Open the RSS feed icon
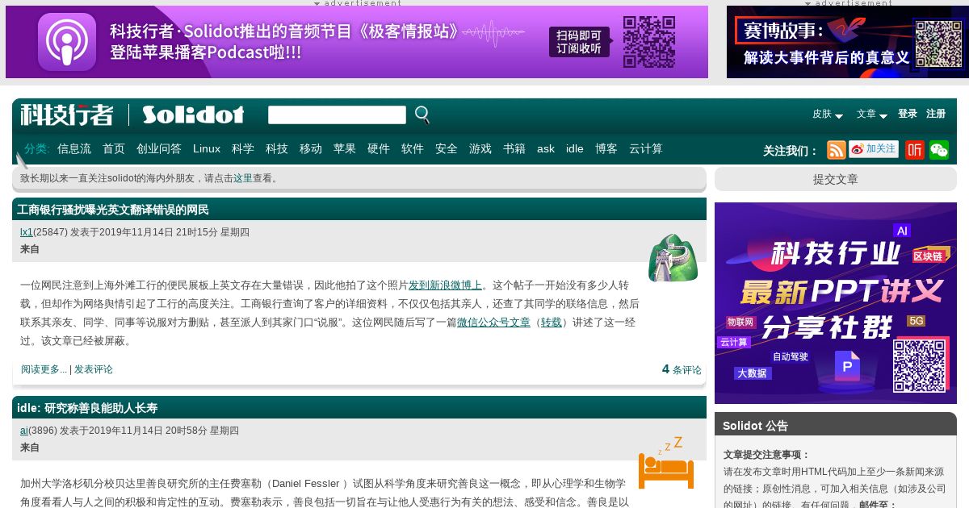This screenshot has width=969, height=508. [837, 150]
